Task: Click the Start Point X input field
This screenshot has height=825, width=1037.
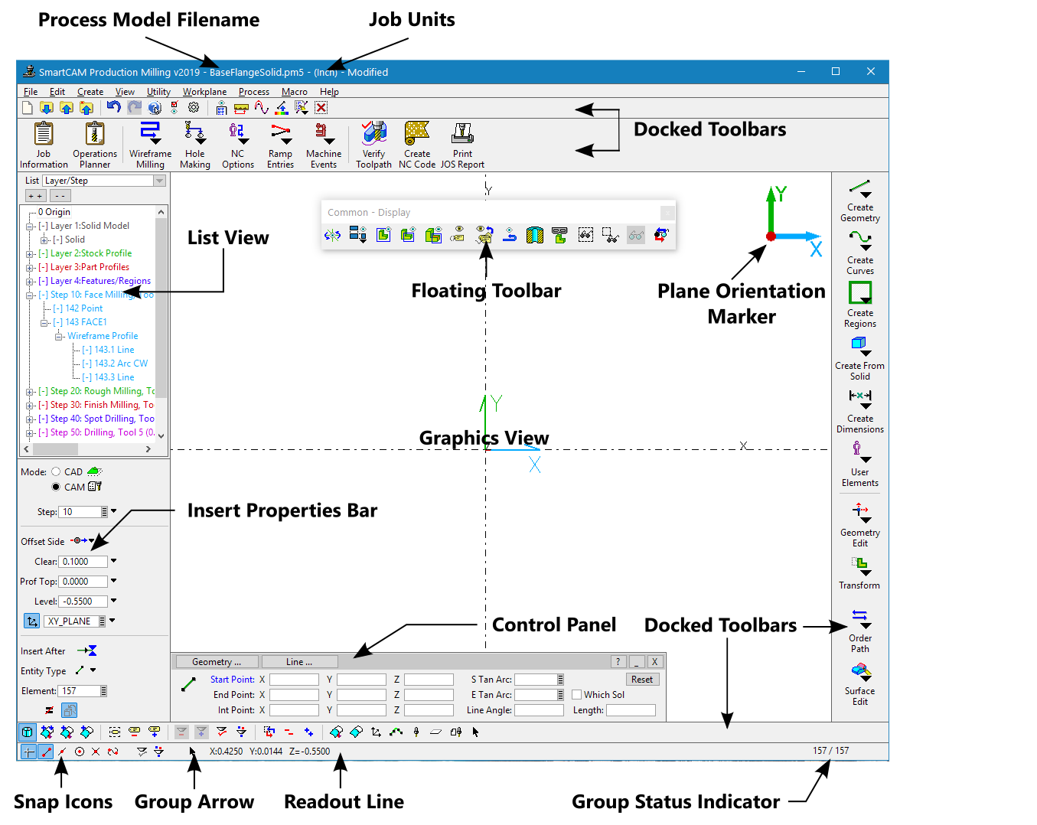Action: pyautogui.click(x=294, y=680)
